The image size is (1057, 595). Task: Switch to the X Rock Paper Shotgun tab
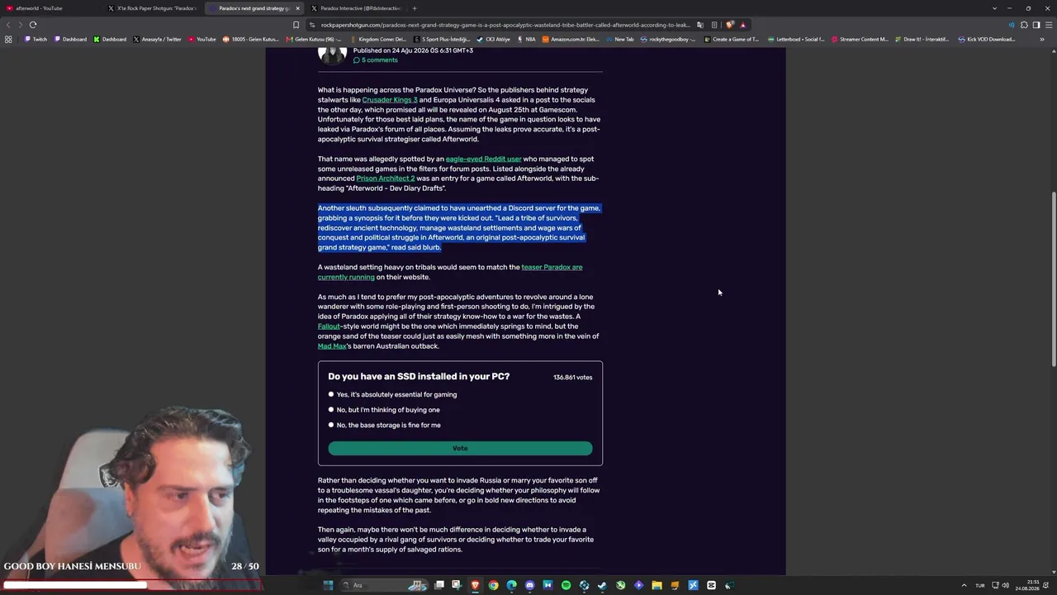click(x=153, y=8)
